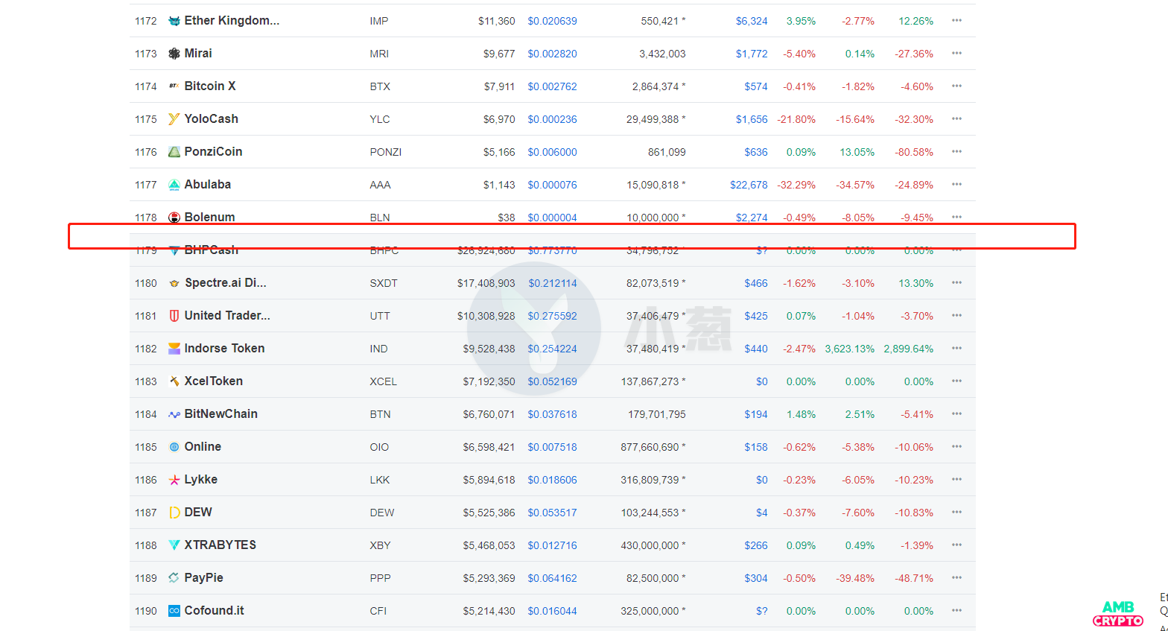The image size is (1168, 631).
Task: Click Abulaba volume $22,678
Action: coord(749,185)
